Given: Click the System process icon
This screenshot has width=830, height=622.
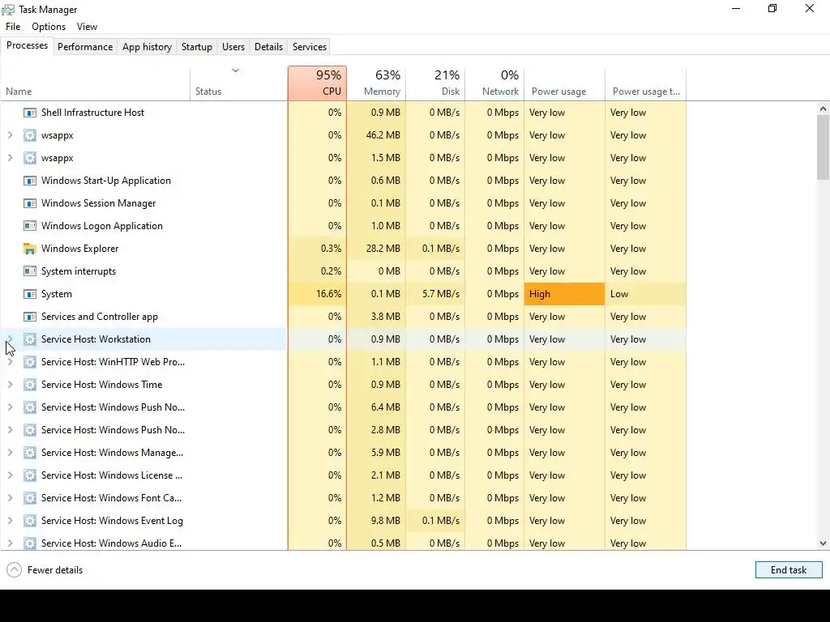Looking at the screenshot, I should pyautogui.click(x=30, y=294).
